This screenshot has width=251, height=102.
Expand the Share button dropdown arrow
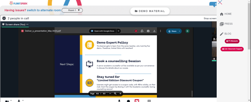[x=180, y=31]
